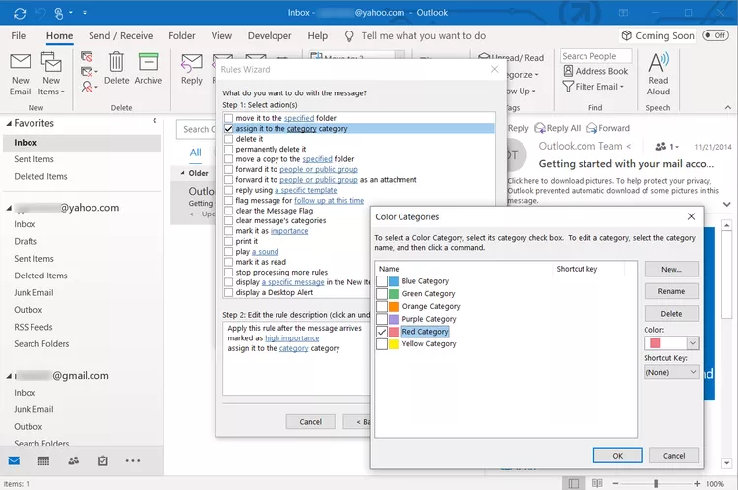The width and height of the screenshot is (738, 490).
Task: Click the Send/Receive All Folders sync icon
Action: 20,13
